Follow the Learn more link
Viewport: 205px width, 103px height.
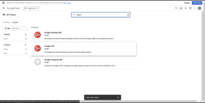click(x=67, y=3)
